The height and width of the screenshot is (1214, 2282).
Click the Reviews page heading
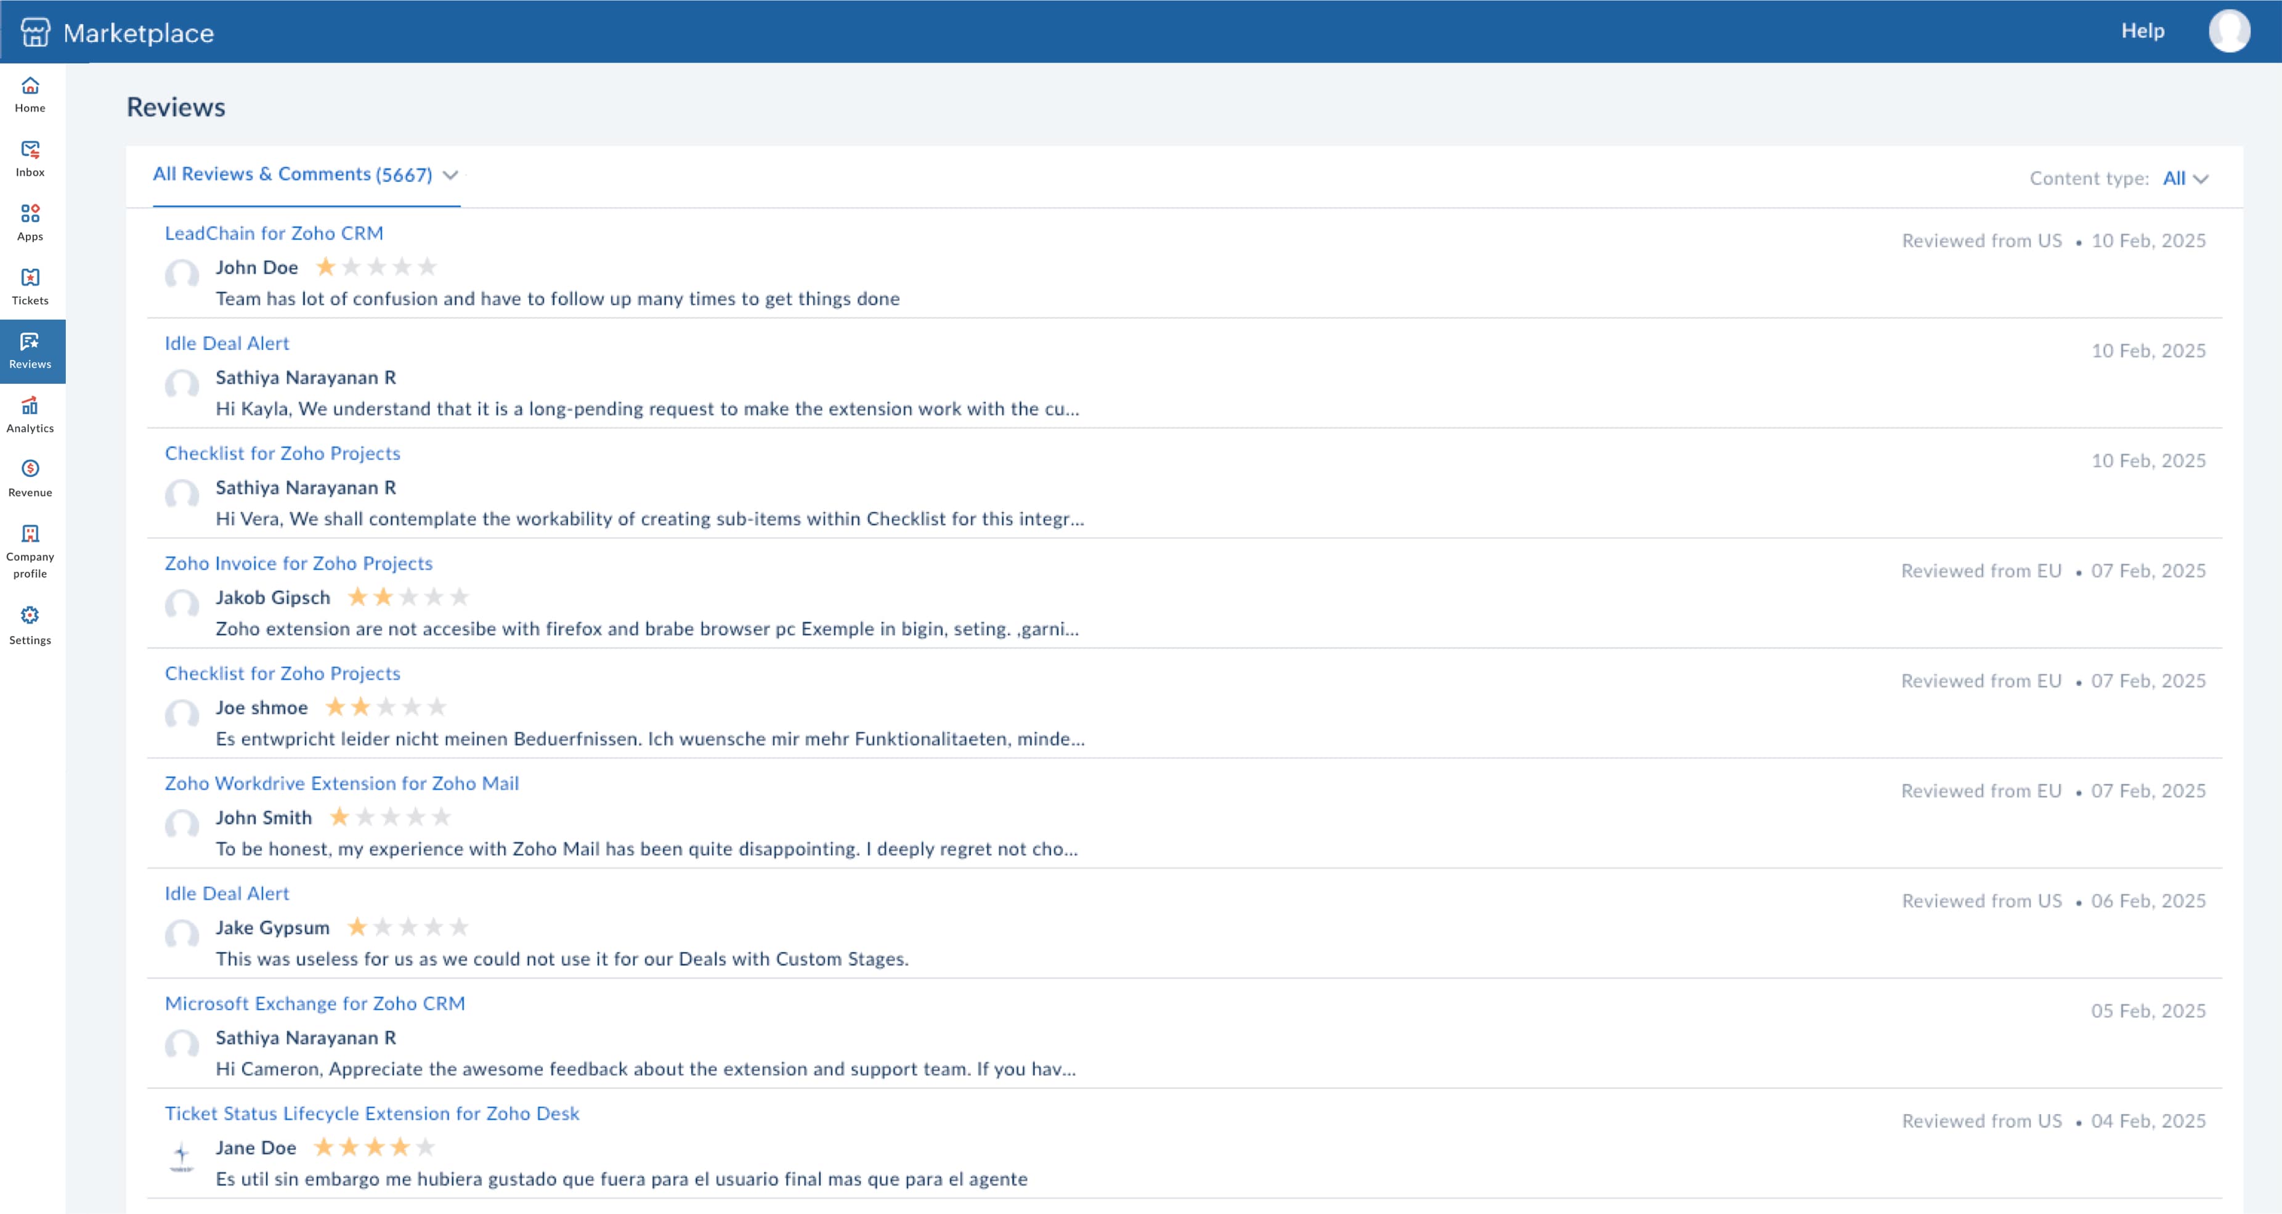click(176, 107)
